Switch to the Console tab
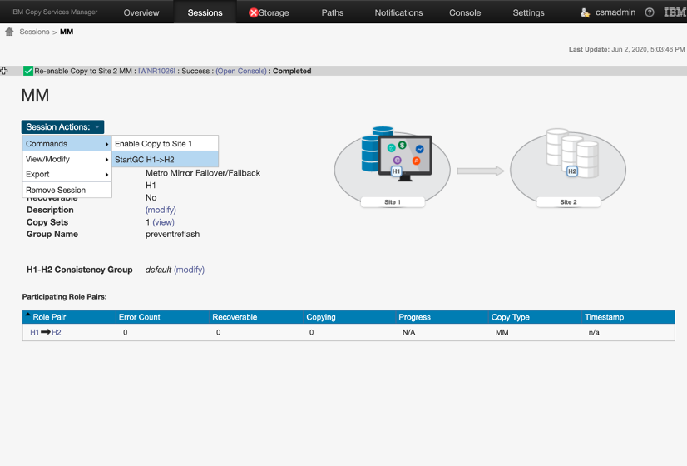 (x=465, y=12)
